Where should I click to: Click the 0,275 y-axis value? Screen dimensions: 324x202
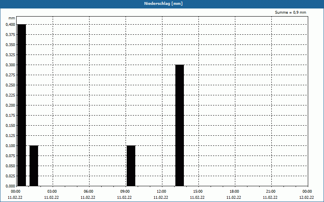11,75
